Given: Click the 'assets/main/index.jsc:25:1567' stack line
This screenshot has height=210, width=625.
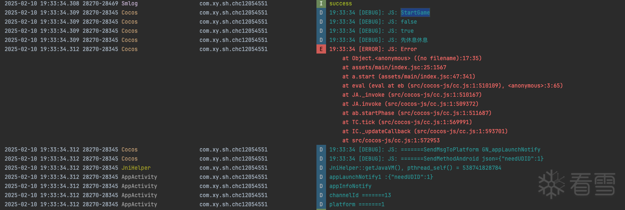Looking at the screenshot, I should (394, 67).
